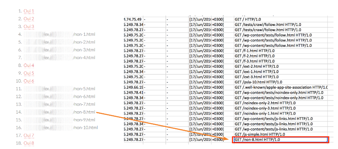338x149 pixels.
Task: Click the date cell in the js-simple.html row
Action: click(x=200, y=134)
